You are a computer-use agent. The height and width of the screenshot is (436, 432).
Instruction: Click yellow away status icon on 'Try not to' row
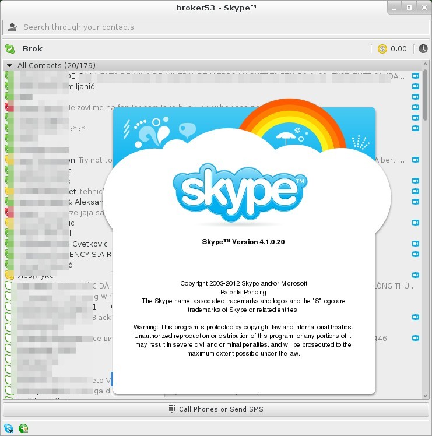coord(9,160)
